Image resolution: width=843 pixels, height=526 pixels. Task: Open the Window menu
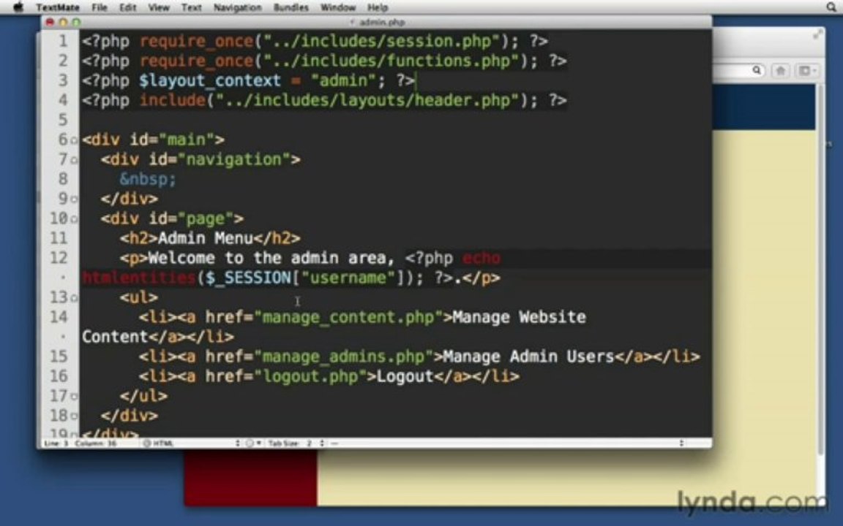(338, 7)
